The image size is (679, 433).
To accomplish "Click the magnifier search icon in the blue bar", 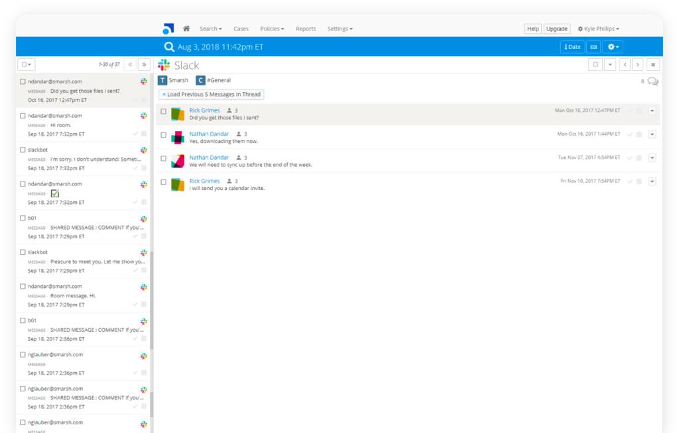I will pyautogui.click(x=169, y=47).
